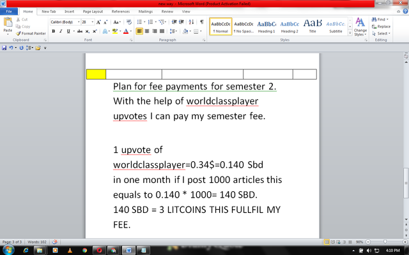Image resolution: width=409 pixels, height=255 pixels.
Task: Open the Change Case dropdown
Action: pyautogui.click(x=117, y=22)
